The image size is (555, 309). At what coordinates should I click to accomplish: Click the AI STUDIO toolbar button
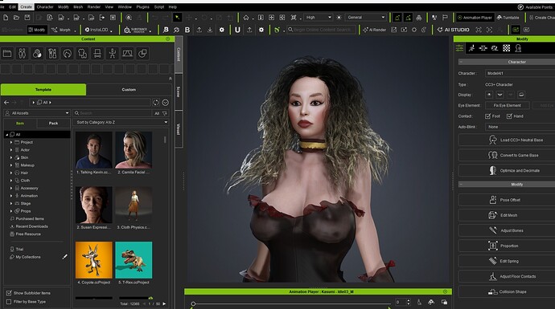[453, 30]
